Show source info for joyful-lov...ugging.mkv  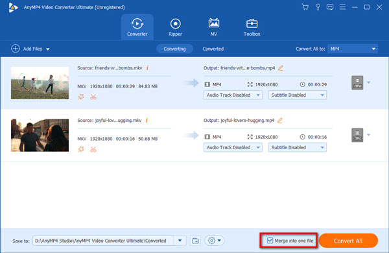[147, 121]
